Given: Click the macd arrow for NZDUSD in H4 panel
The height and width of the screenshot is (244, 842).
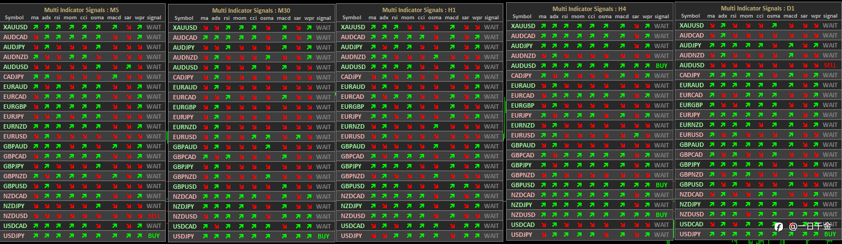Looking at the screenshot, I should pyautogui.click(x=622, y=215).
